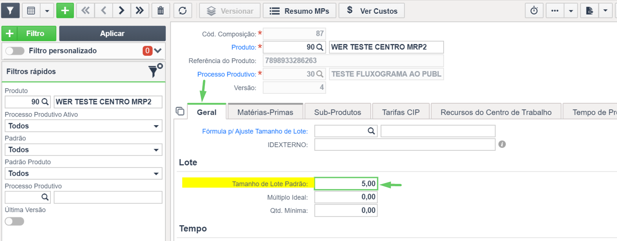Open Padrão dropdown
The height and width of the screenshot is (241, 617).
(84, 150)
